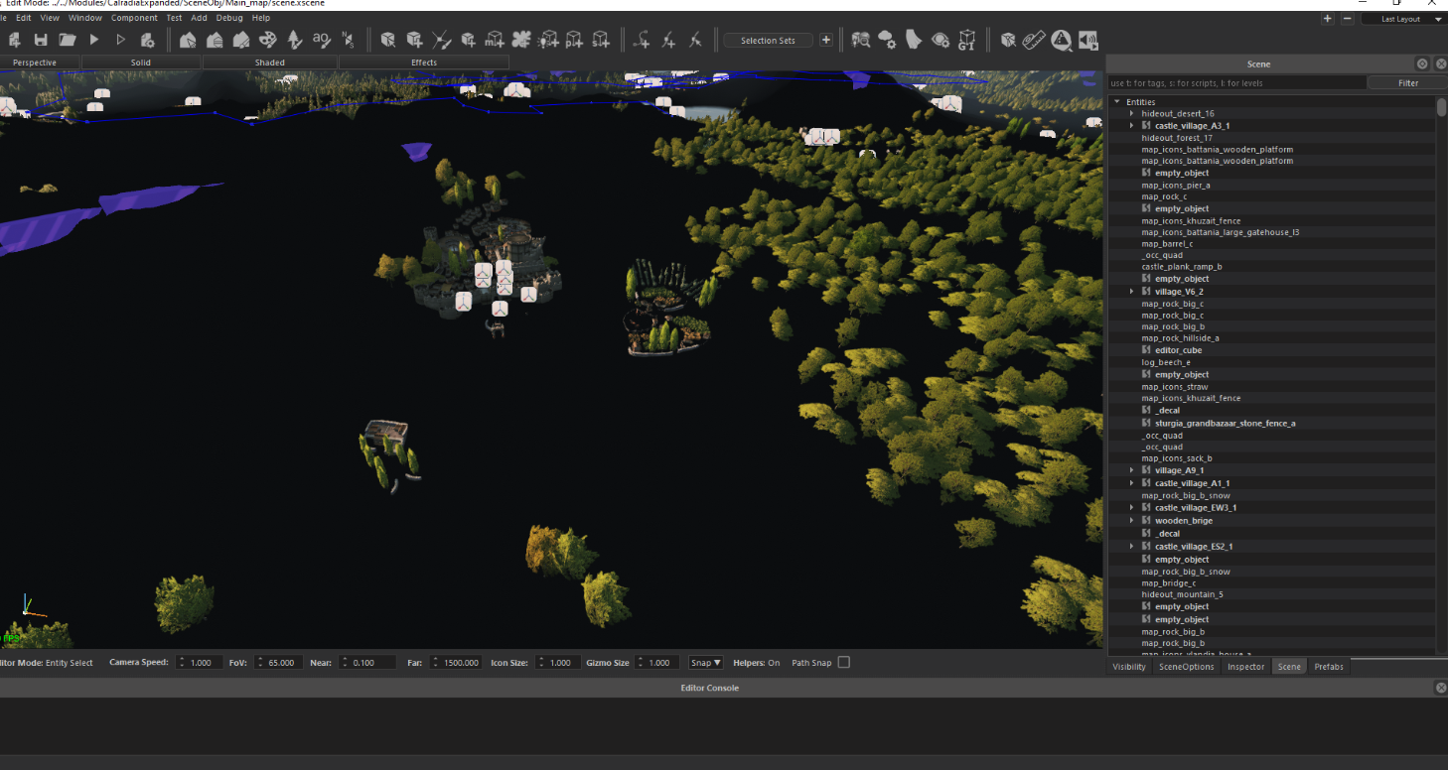Open the eye-with-gear visibility settings icon
Viewport: 1448px width, 770px height.
pos(941,40)
